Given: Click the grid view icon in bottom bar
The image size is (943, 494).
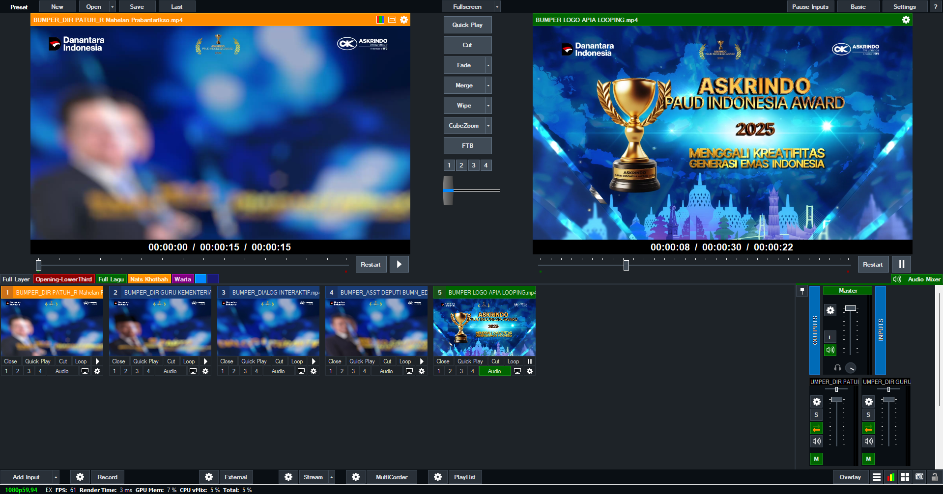Looking at the screenshot, I should point(905,477).
